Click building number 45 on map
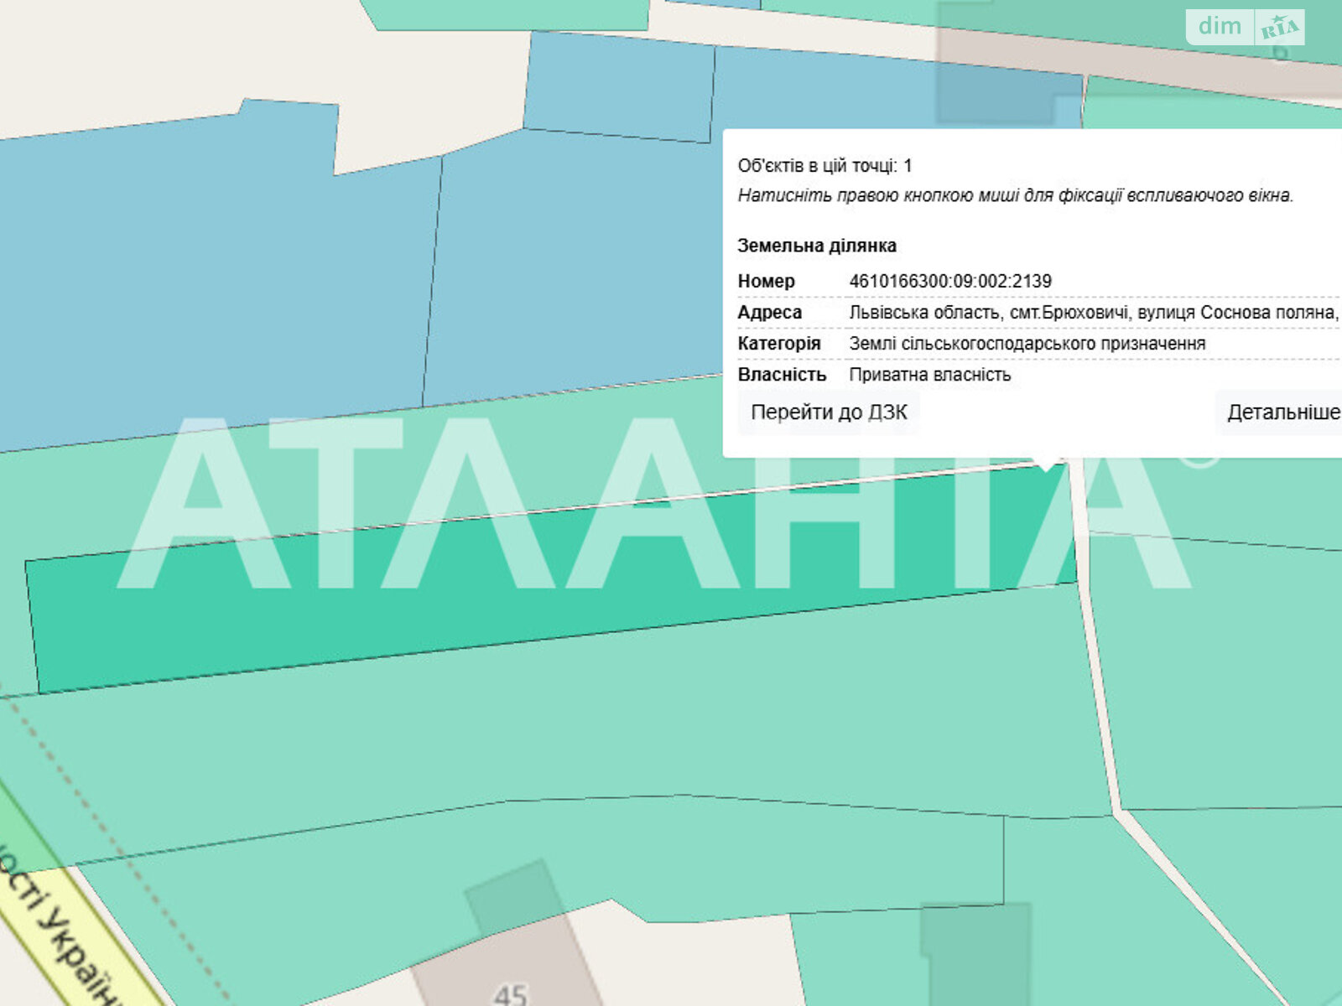The image size is (1342, 1006). click(510, 994)
